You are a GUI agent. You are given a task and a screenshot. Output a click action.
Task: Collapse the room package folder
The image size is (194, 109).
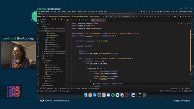coord(44,31)
